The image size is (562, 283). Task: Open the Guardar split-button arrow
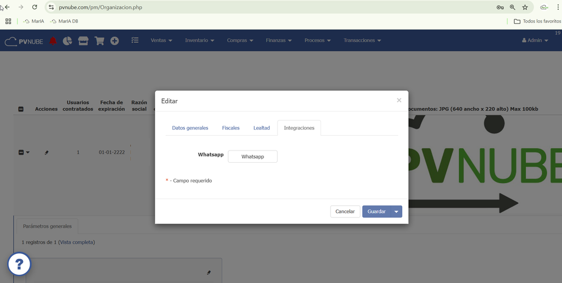tap(396, 212)
